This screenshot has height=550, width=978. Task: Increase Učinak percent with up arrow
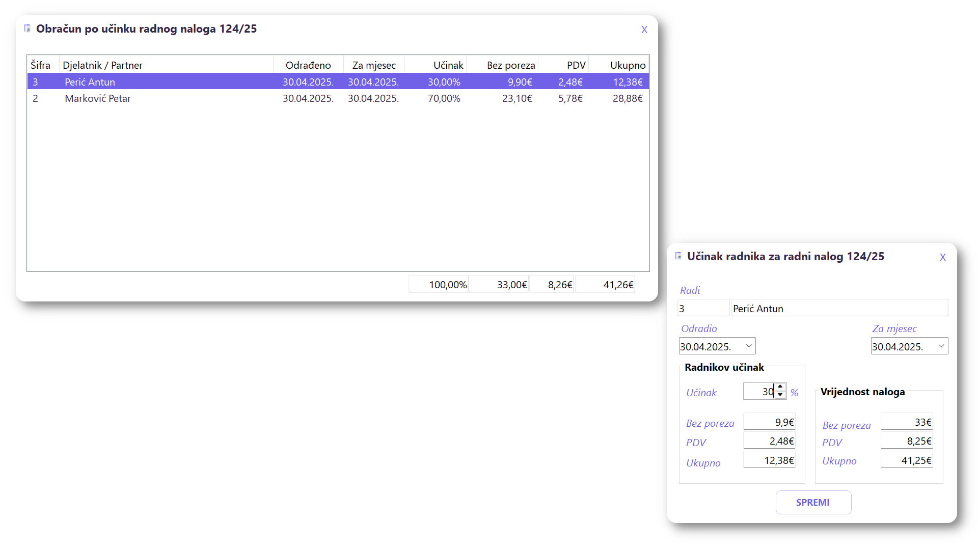tap(780, 387)
